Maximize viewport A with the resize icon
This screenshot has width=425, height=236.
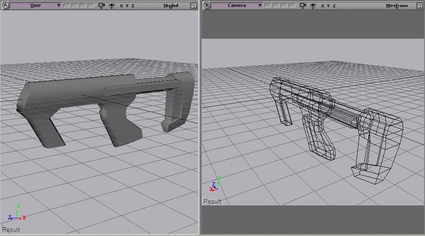click(x=193, y=6)
